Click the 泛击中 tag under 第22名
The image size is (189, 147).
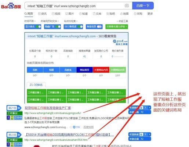point(18,144)
